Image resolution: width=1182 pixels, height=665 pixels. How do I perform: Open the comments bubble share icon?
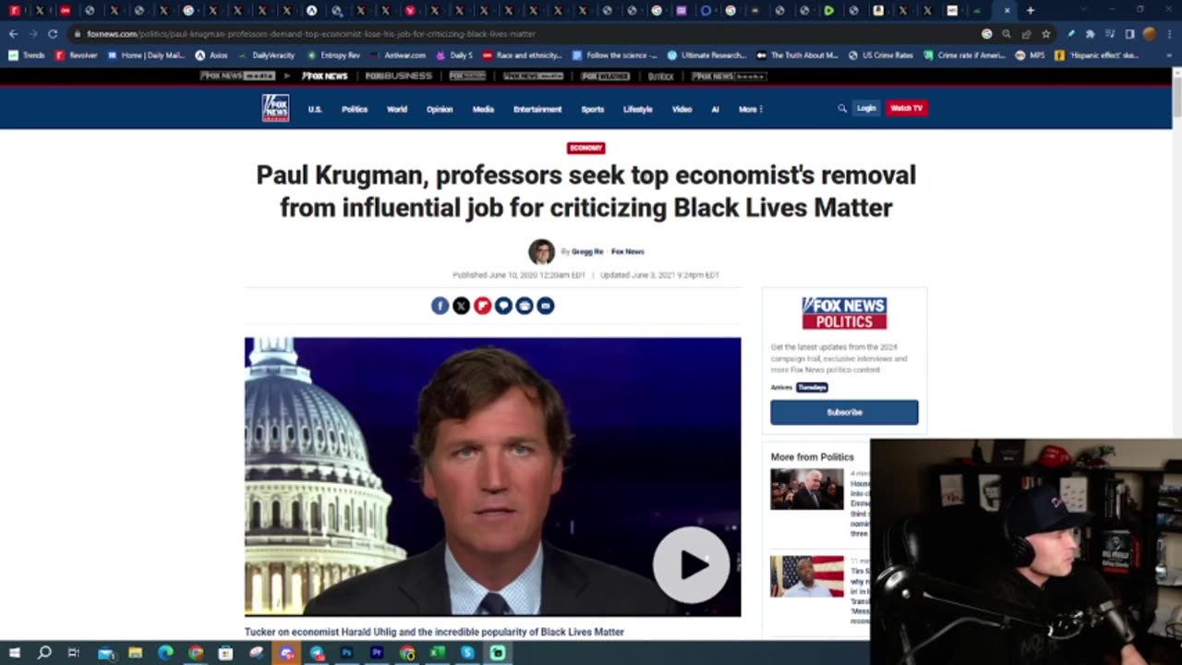pos(503,306)
